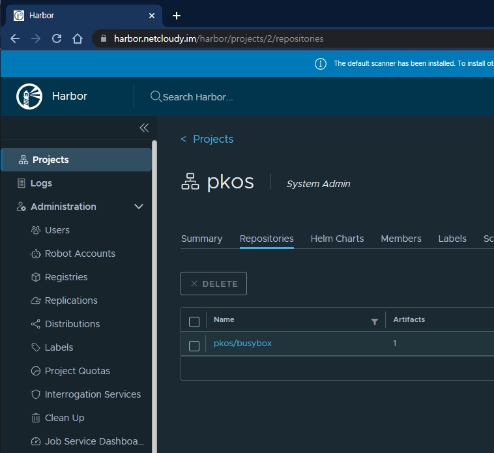Open Users in the sidebar
This screenshot has width=494, height=453.
click(57, 230)
